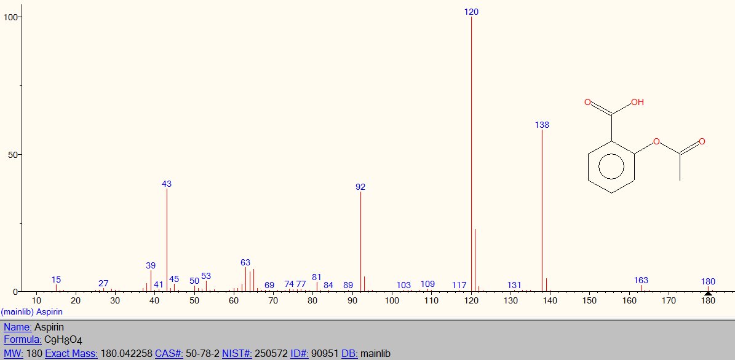735x360 pixels.
Task: Click the x-axis tick label 100
Action: pos(392,300)
